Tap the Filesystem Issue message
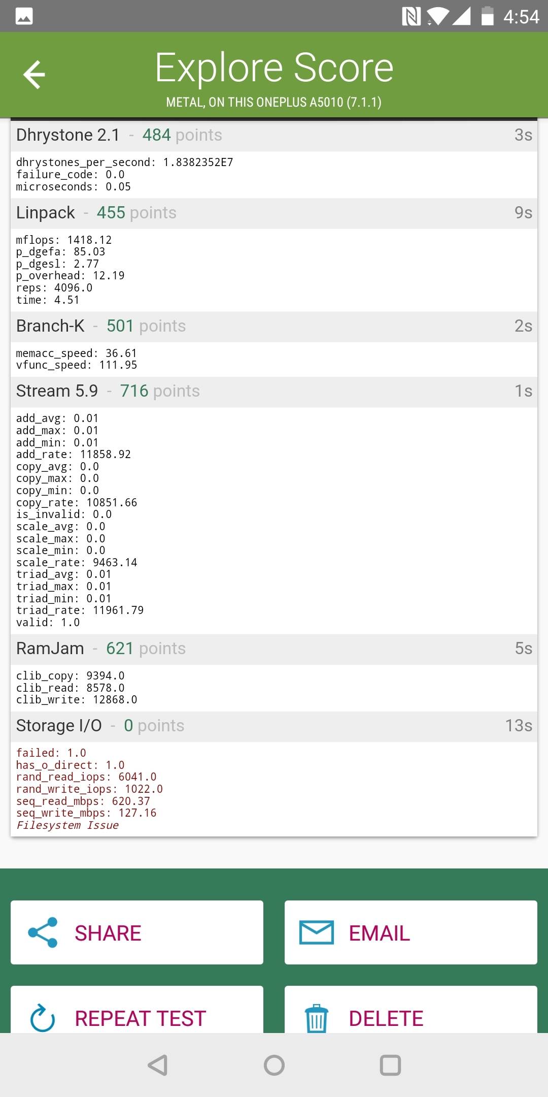 [67, 825]
